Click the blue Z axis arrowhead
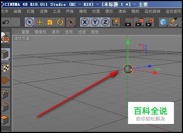Image resolution: width=183 pixels, height=133 pixels. tap(150, 66)
